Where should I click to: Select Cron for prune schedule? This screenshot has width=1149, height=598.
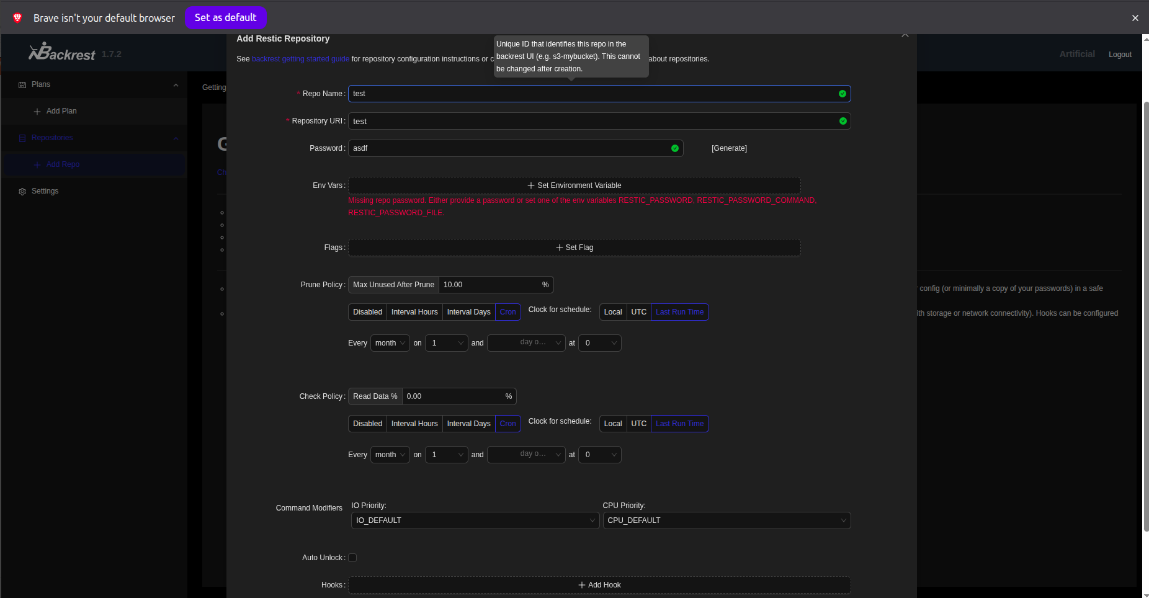click(508, 312)
